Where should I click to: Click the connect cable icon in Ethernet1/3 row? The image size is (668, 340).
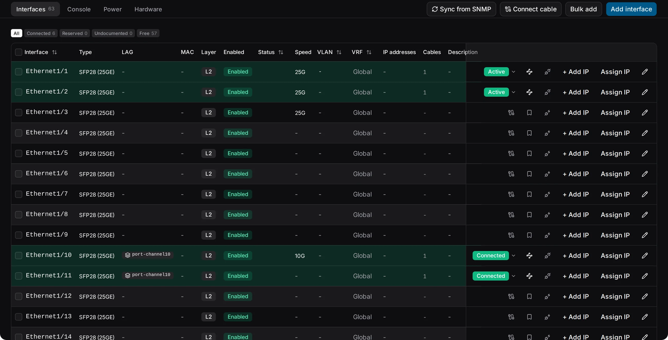click(511, 113)
